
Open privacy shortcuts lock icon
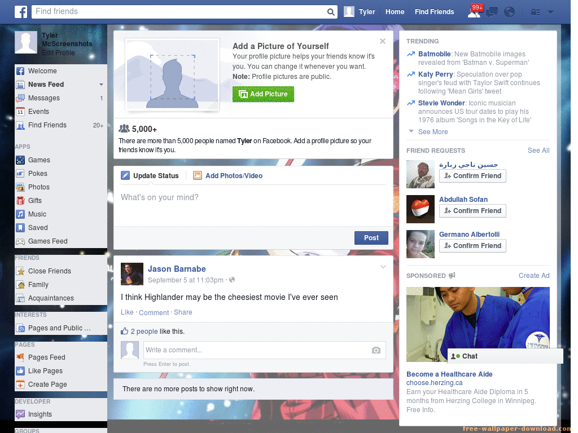pos(535,12)
